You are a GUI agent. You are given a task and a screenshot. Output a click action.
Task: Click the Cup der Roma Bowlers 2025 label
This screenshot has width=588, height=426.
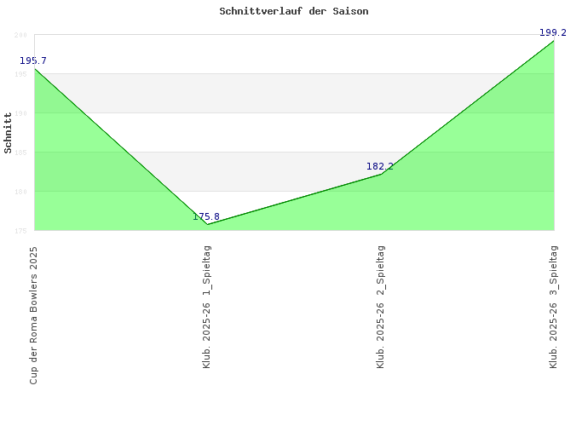tap(34, 315)
